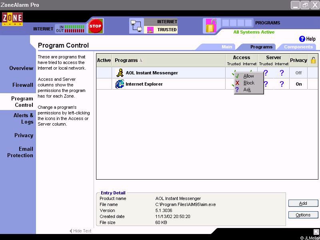
Task: Click the Zone Labs logo
Action: point(12,19)
